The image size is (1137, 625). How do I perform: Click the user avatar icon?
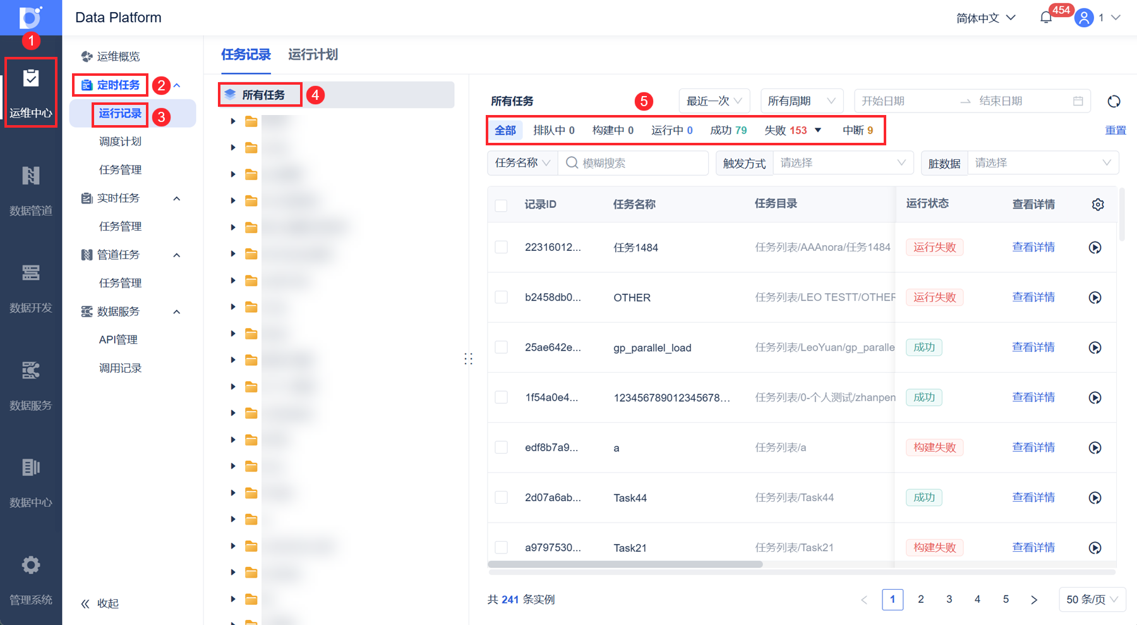(x=1084, y=18)
